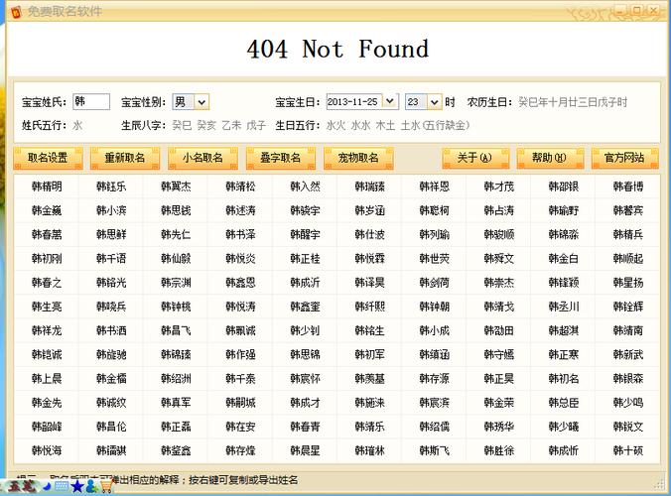This screenshot has height=496, width=671.
Task: Select the name 韩成才
Action: (x=305, y=403)
